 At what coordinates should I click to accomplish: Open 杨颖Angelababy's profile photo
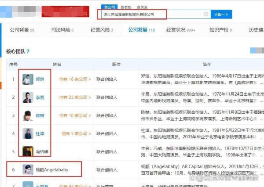point(28,170)
